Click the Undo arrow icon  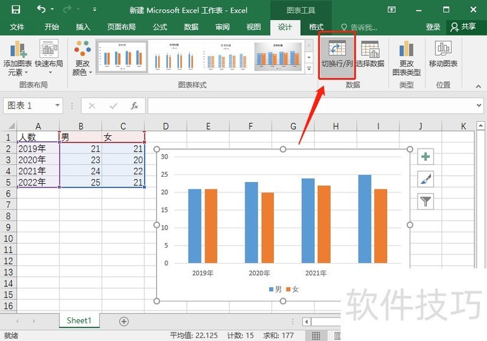coord(41,9)
